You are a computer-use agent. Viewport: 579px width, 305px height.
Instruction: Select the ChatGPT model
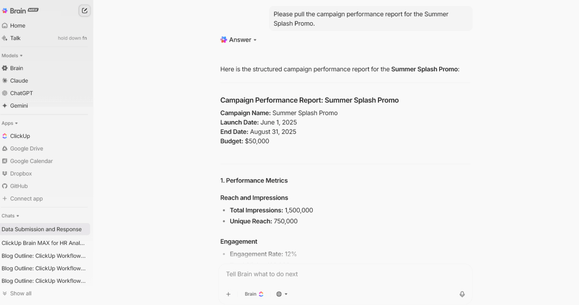21,93
